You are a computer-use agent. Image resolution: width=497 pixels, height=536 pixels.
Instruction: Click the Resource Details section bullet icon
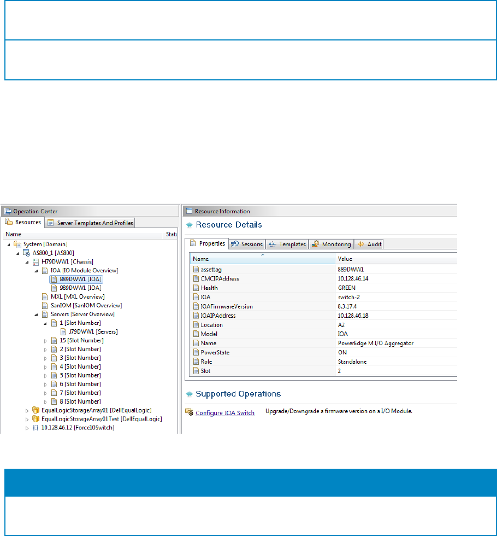pyautogui.click(x=189, y=225)
